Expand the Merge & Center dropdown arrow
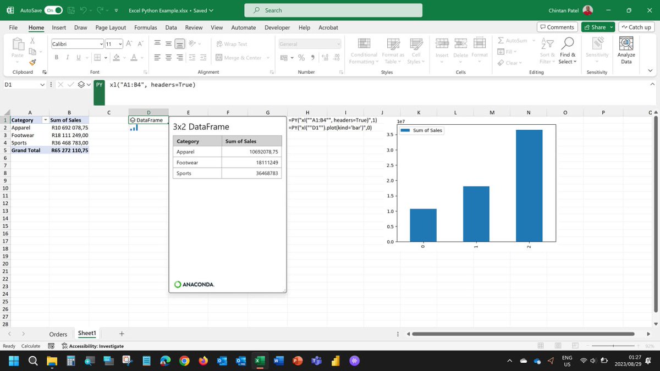Viewport: 660px width, 371px height. (x=268, y=58)
